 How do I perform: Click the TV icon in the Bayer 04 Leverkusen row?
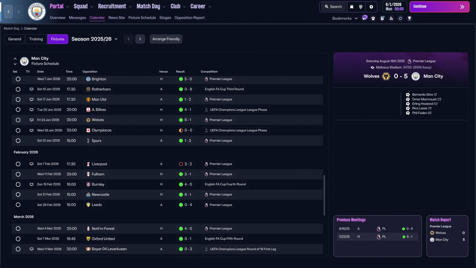click(32, 249)
